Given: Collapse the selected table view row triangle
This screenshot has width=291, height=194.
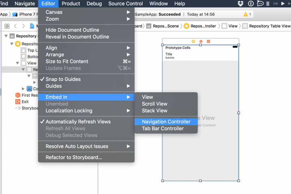Looking at the screenshot, I should tap(23, 70).
